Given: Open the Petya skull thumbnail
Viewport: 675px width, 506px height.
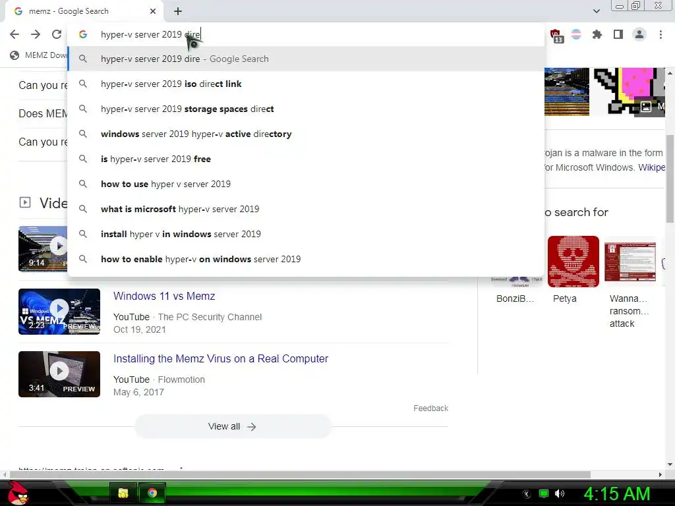Looking at the screenshot, I should tap(573, 261).
